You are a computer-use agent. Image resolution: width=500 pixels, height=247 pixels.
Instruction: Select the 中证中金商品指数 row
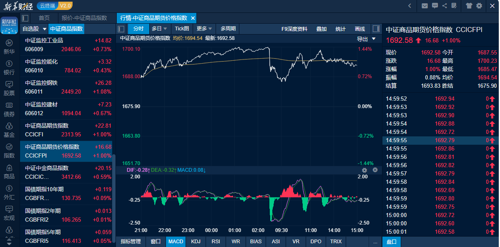[66, 172]
